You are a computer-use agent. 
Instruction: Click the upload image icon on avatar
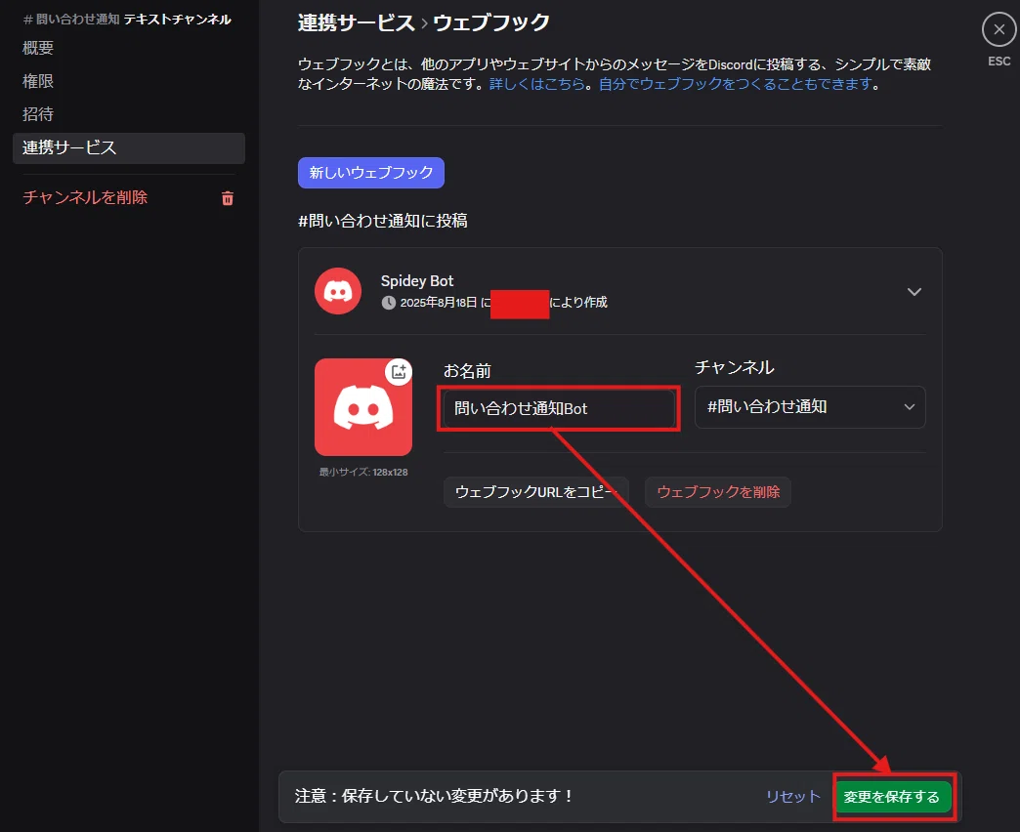pos(398,371)
